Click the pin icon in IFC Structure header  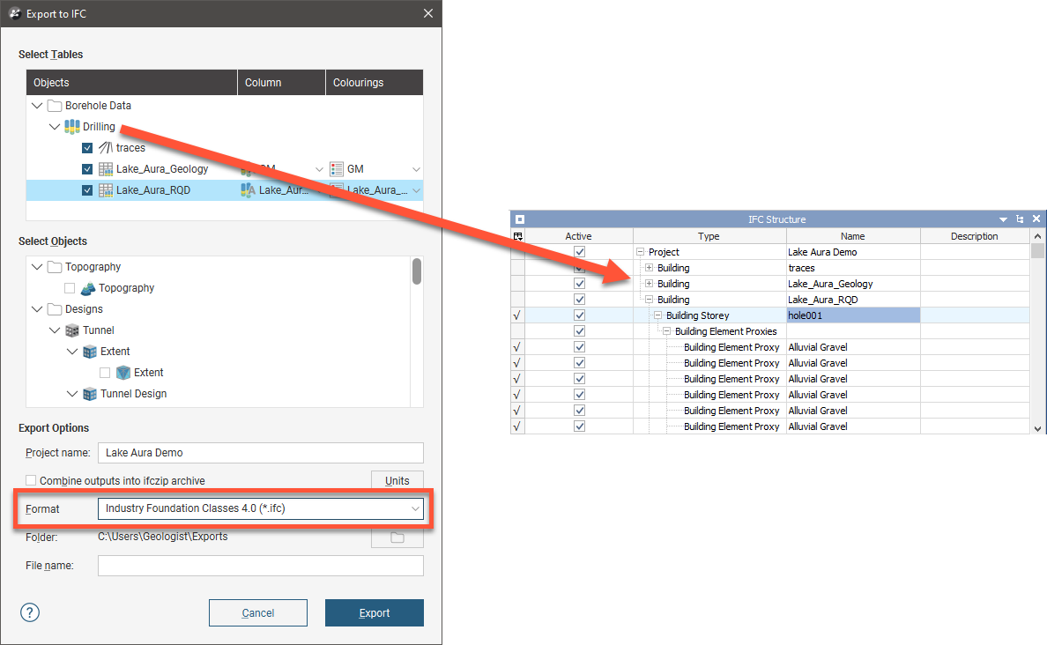point(1020,219)
